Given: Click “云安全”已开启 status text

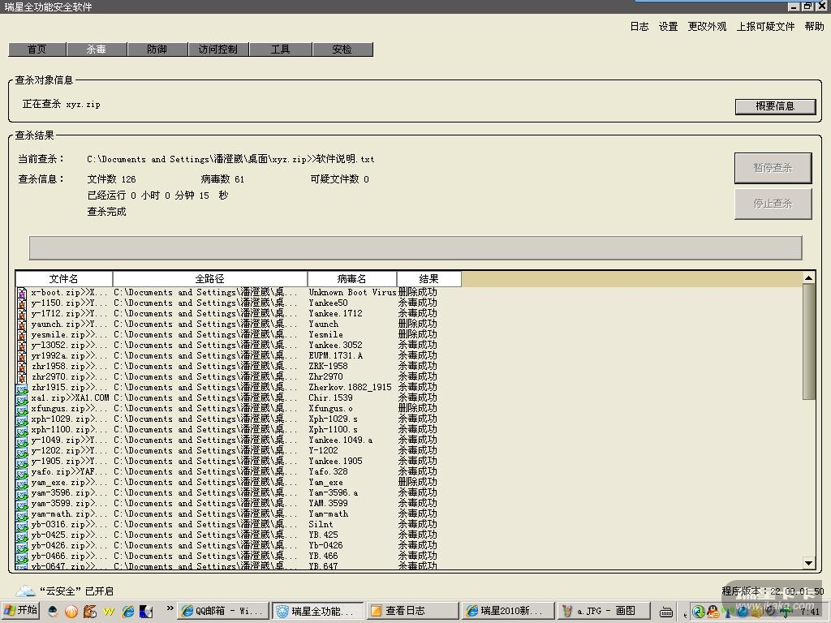Looking at the screenshot, I should point(77,591).
